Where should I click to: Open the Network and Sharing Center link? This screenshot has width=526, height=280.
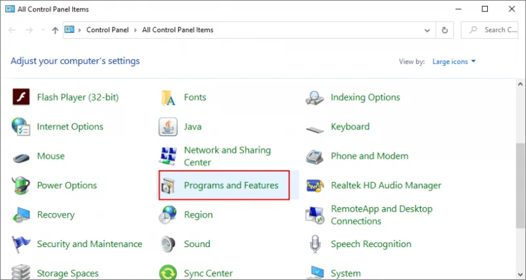227,156
